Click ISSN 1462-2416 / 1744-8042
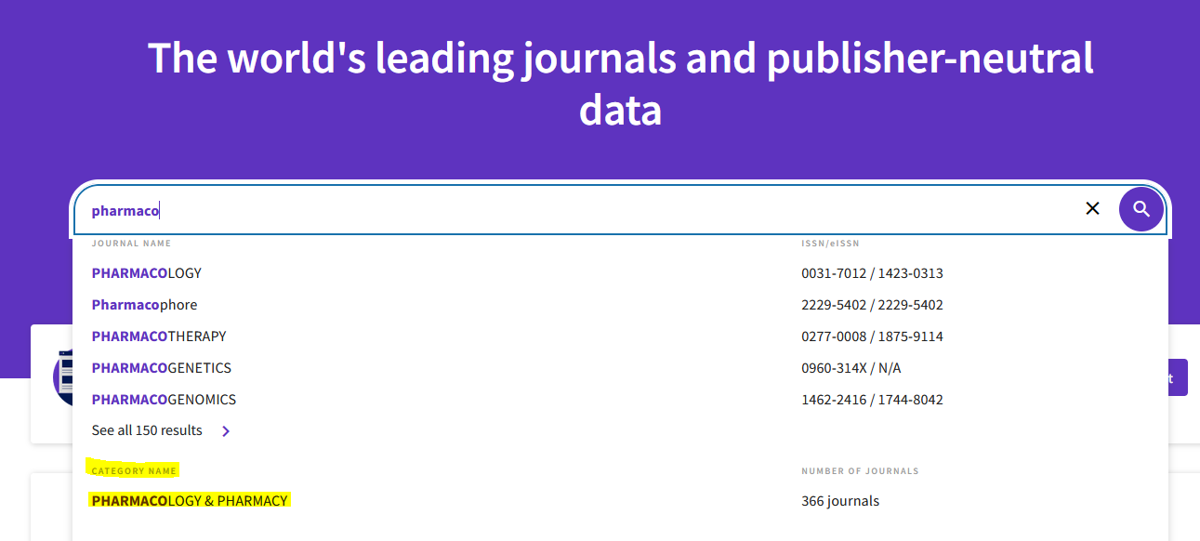This screenshot has width=1200, height=541. pyautogui.click(x=872, y=400)
